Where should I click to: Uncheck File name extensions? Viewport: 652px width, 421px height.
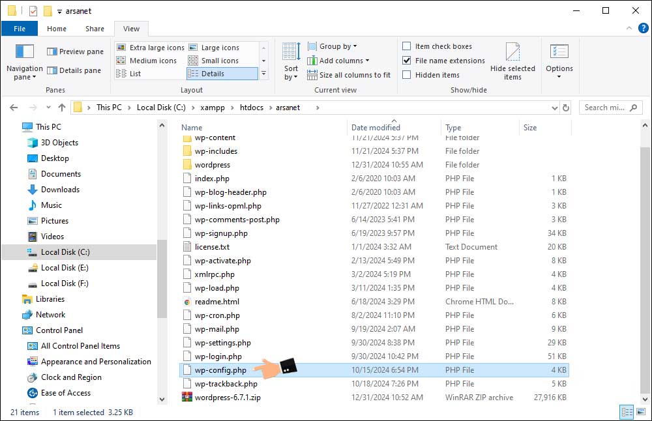[x=407, y=60]
